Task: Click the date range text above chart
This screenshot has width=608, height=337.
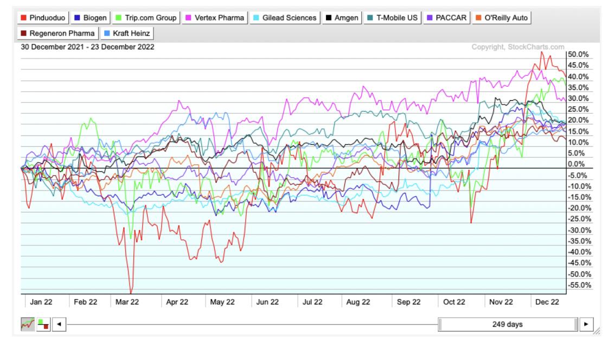Action: (x=88, y=47)
